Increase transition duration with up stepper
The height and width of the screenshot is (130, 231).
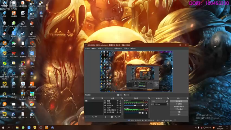(x=167, y=104)
